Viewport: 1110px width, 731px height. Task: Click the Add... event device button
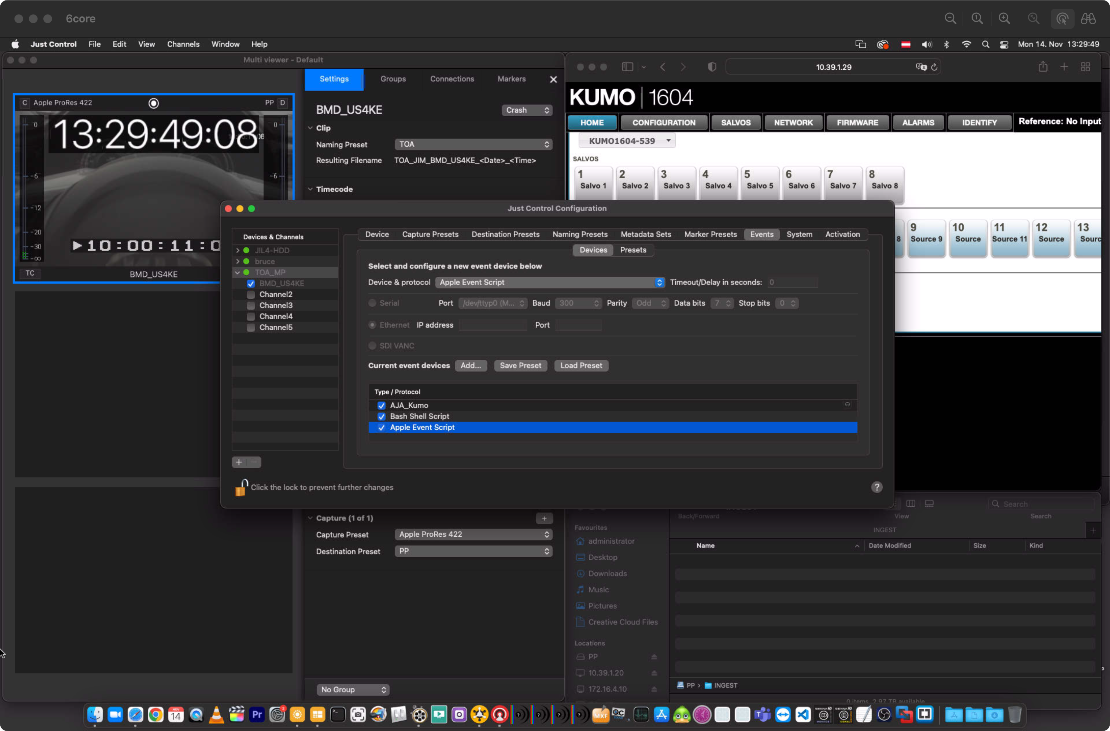(x=470, y=366)
